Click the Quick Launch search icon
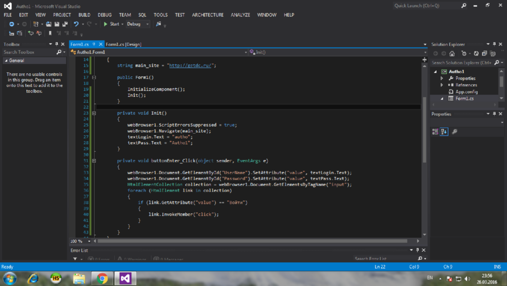Image resolution: width=507 pixels, height=286 pixels. point(463,6)
